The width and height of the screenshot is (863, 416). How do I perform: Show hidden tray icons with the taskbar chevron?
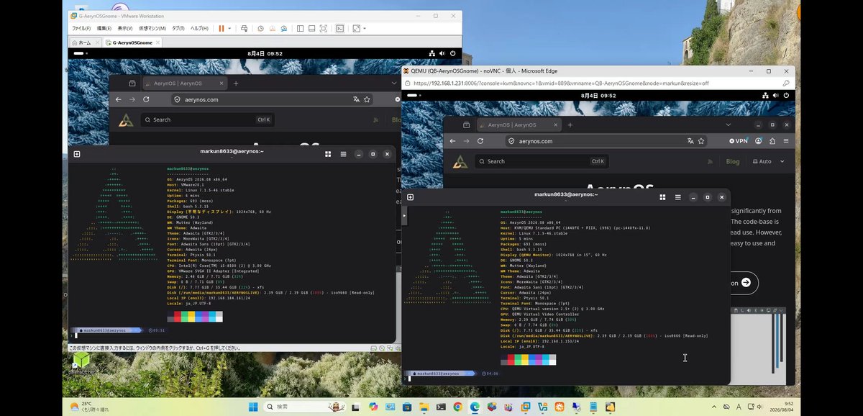point(716,407)
